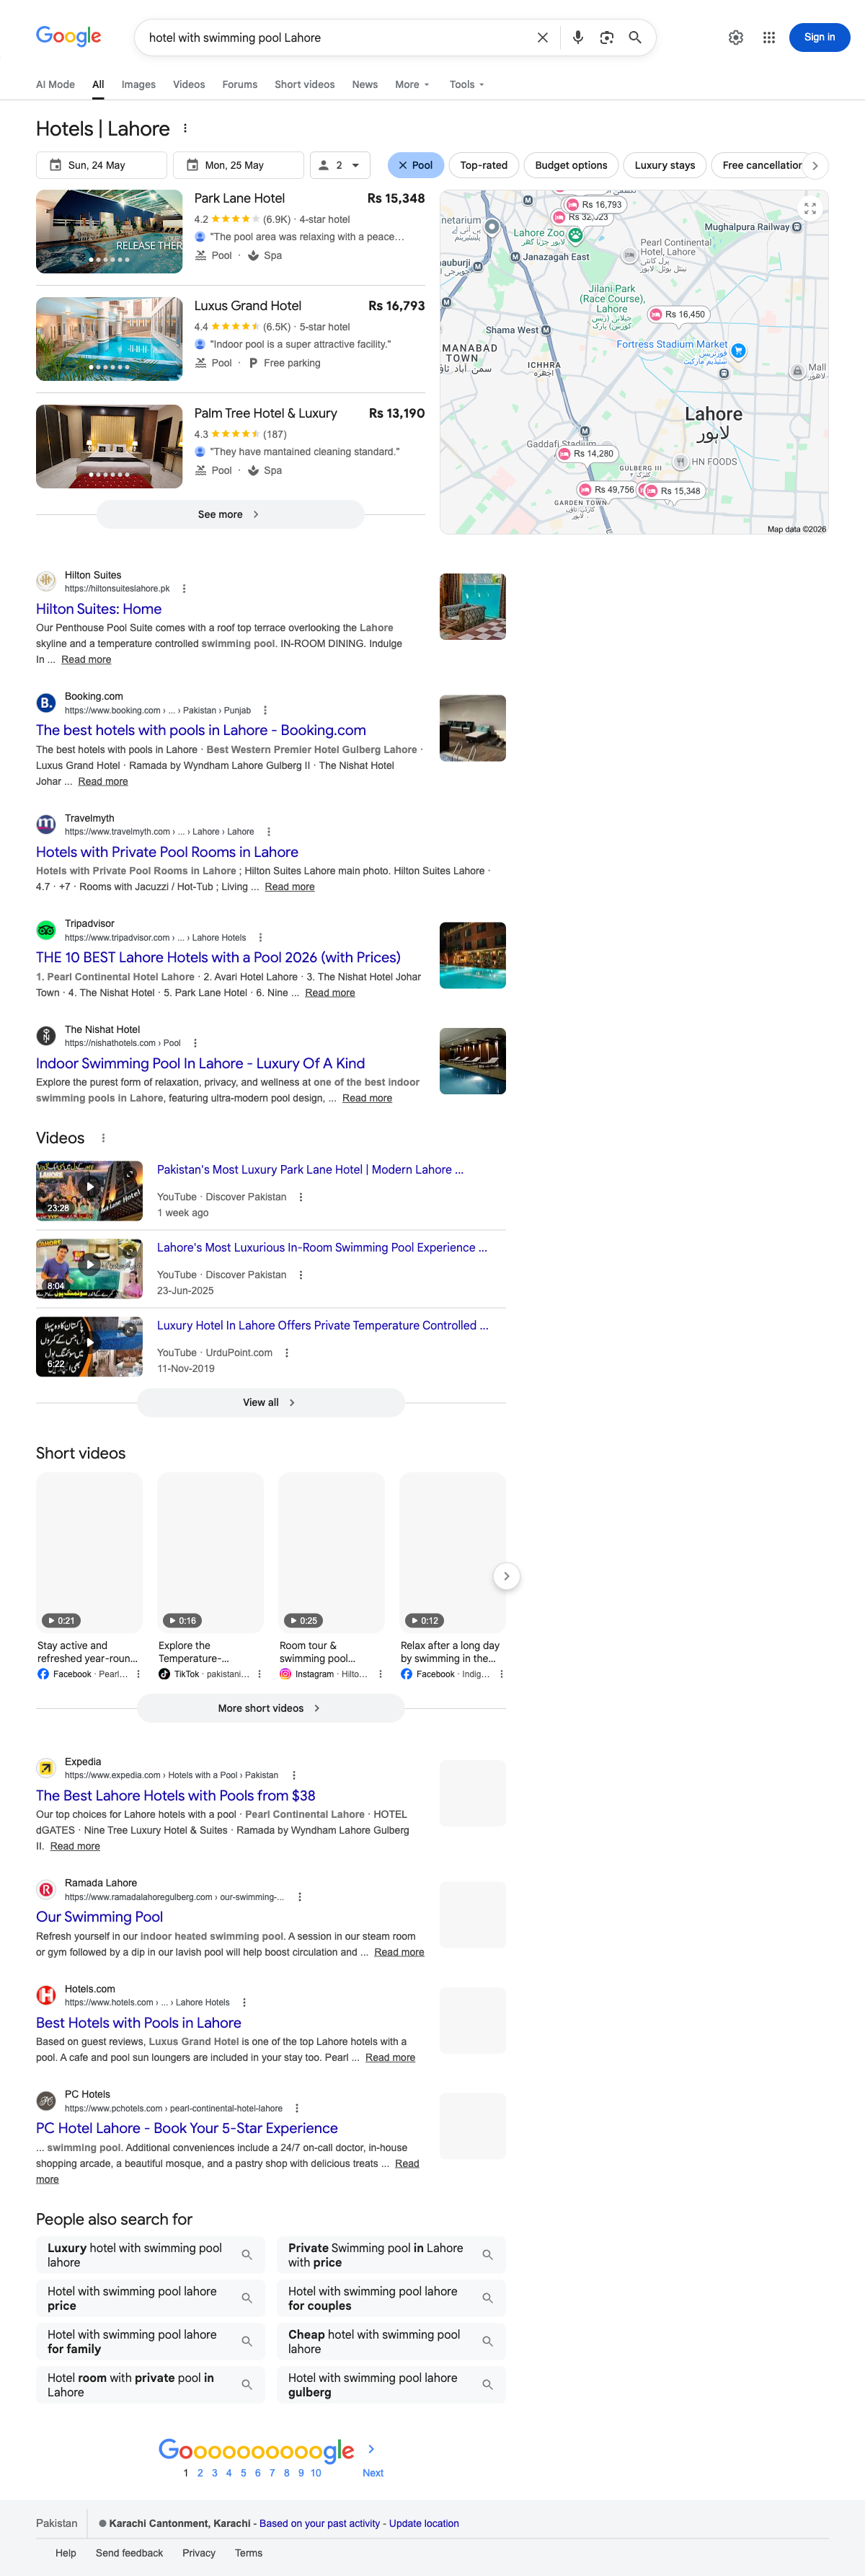Click Rs 14,280 map price pin

586,454
